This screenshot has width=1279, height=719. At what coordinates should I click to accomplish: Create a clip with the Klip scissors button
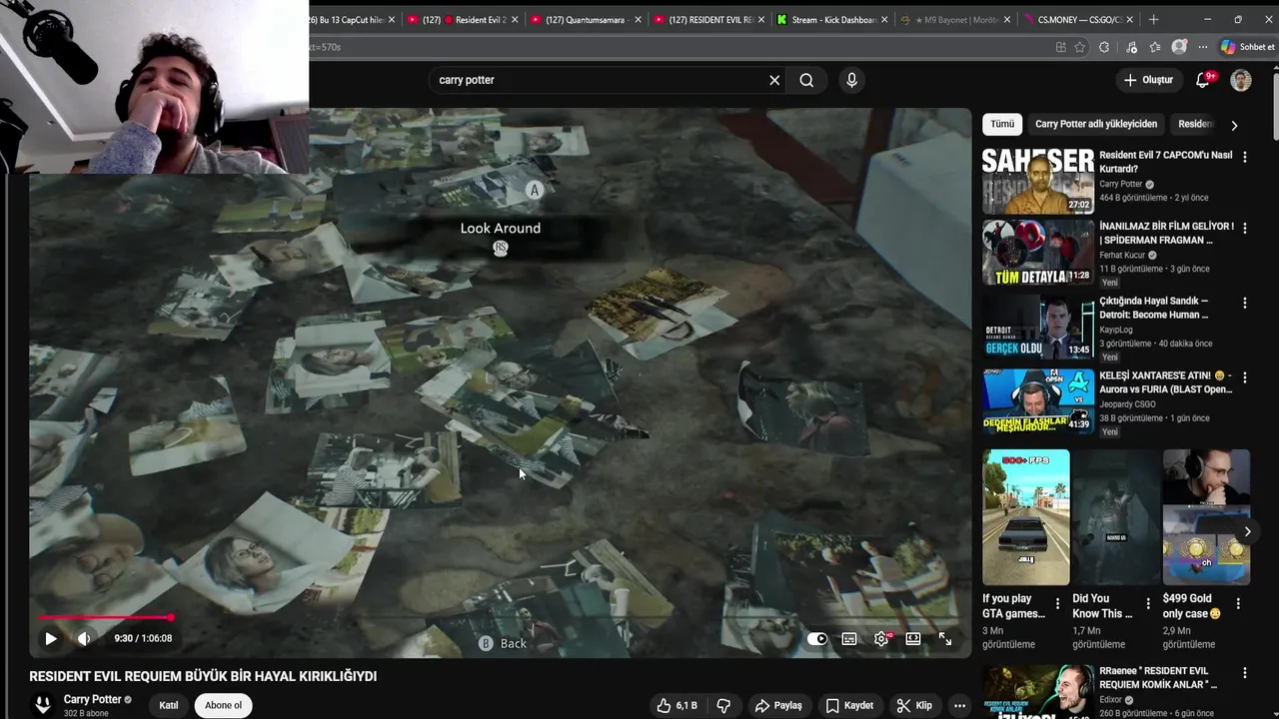(x=914, y=705)
